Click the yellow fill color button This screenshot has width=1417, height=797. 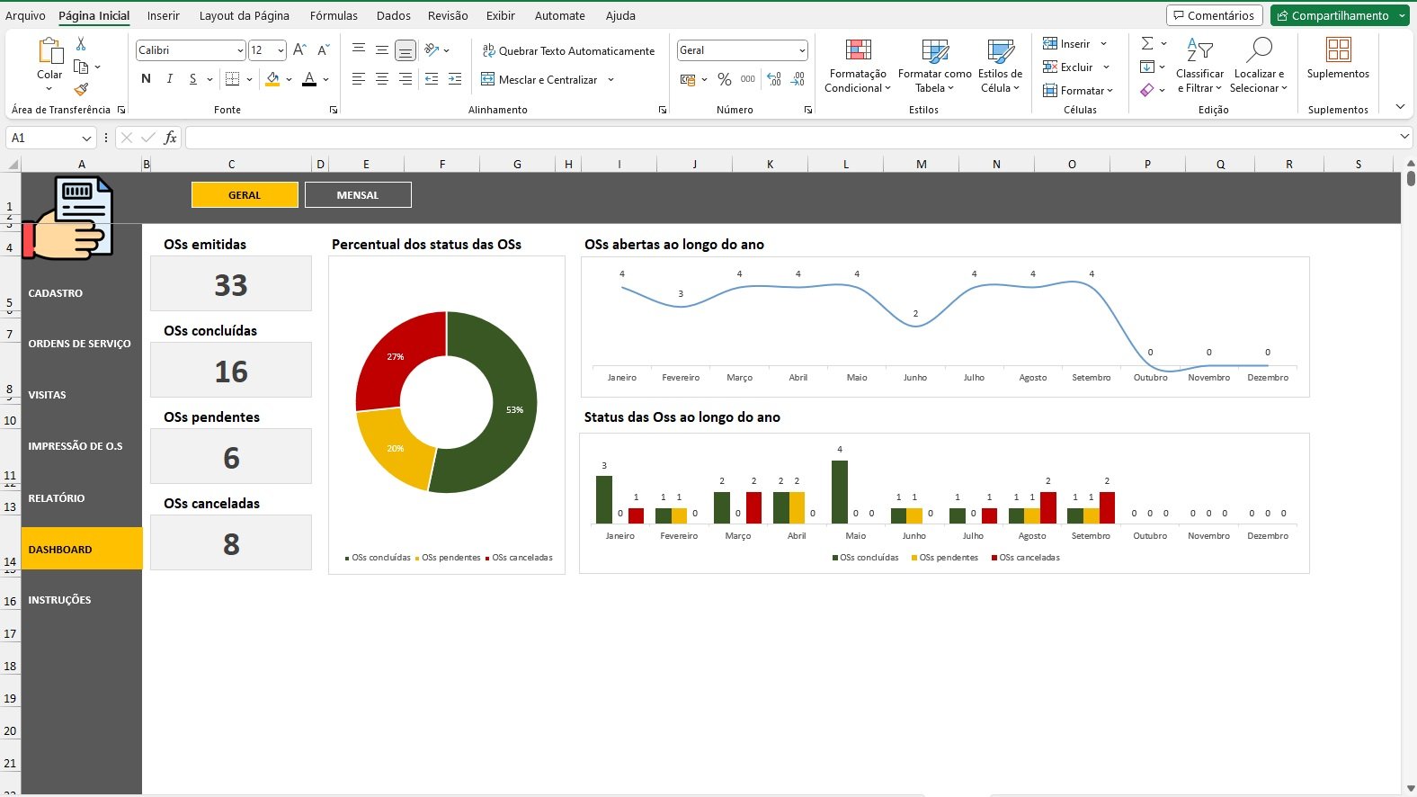pyautogui.click(x=272, y=79)
